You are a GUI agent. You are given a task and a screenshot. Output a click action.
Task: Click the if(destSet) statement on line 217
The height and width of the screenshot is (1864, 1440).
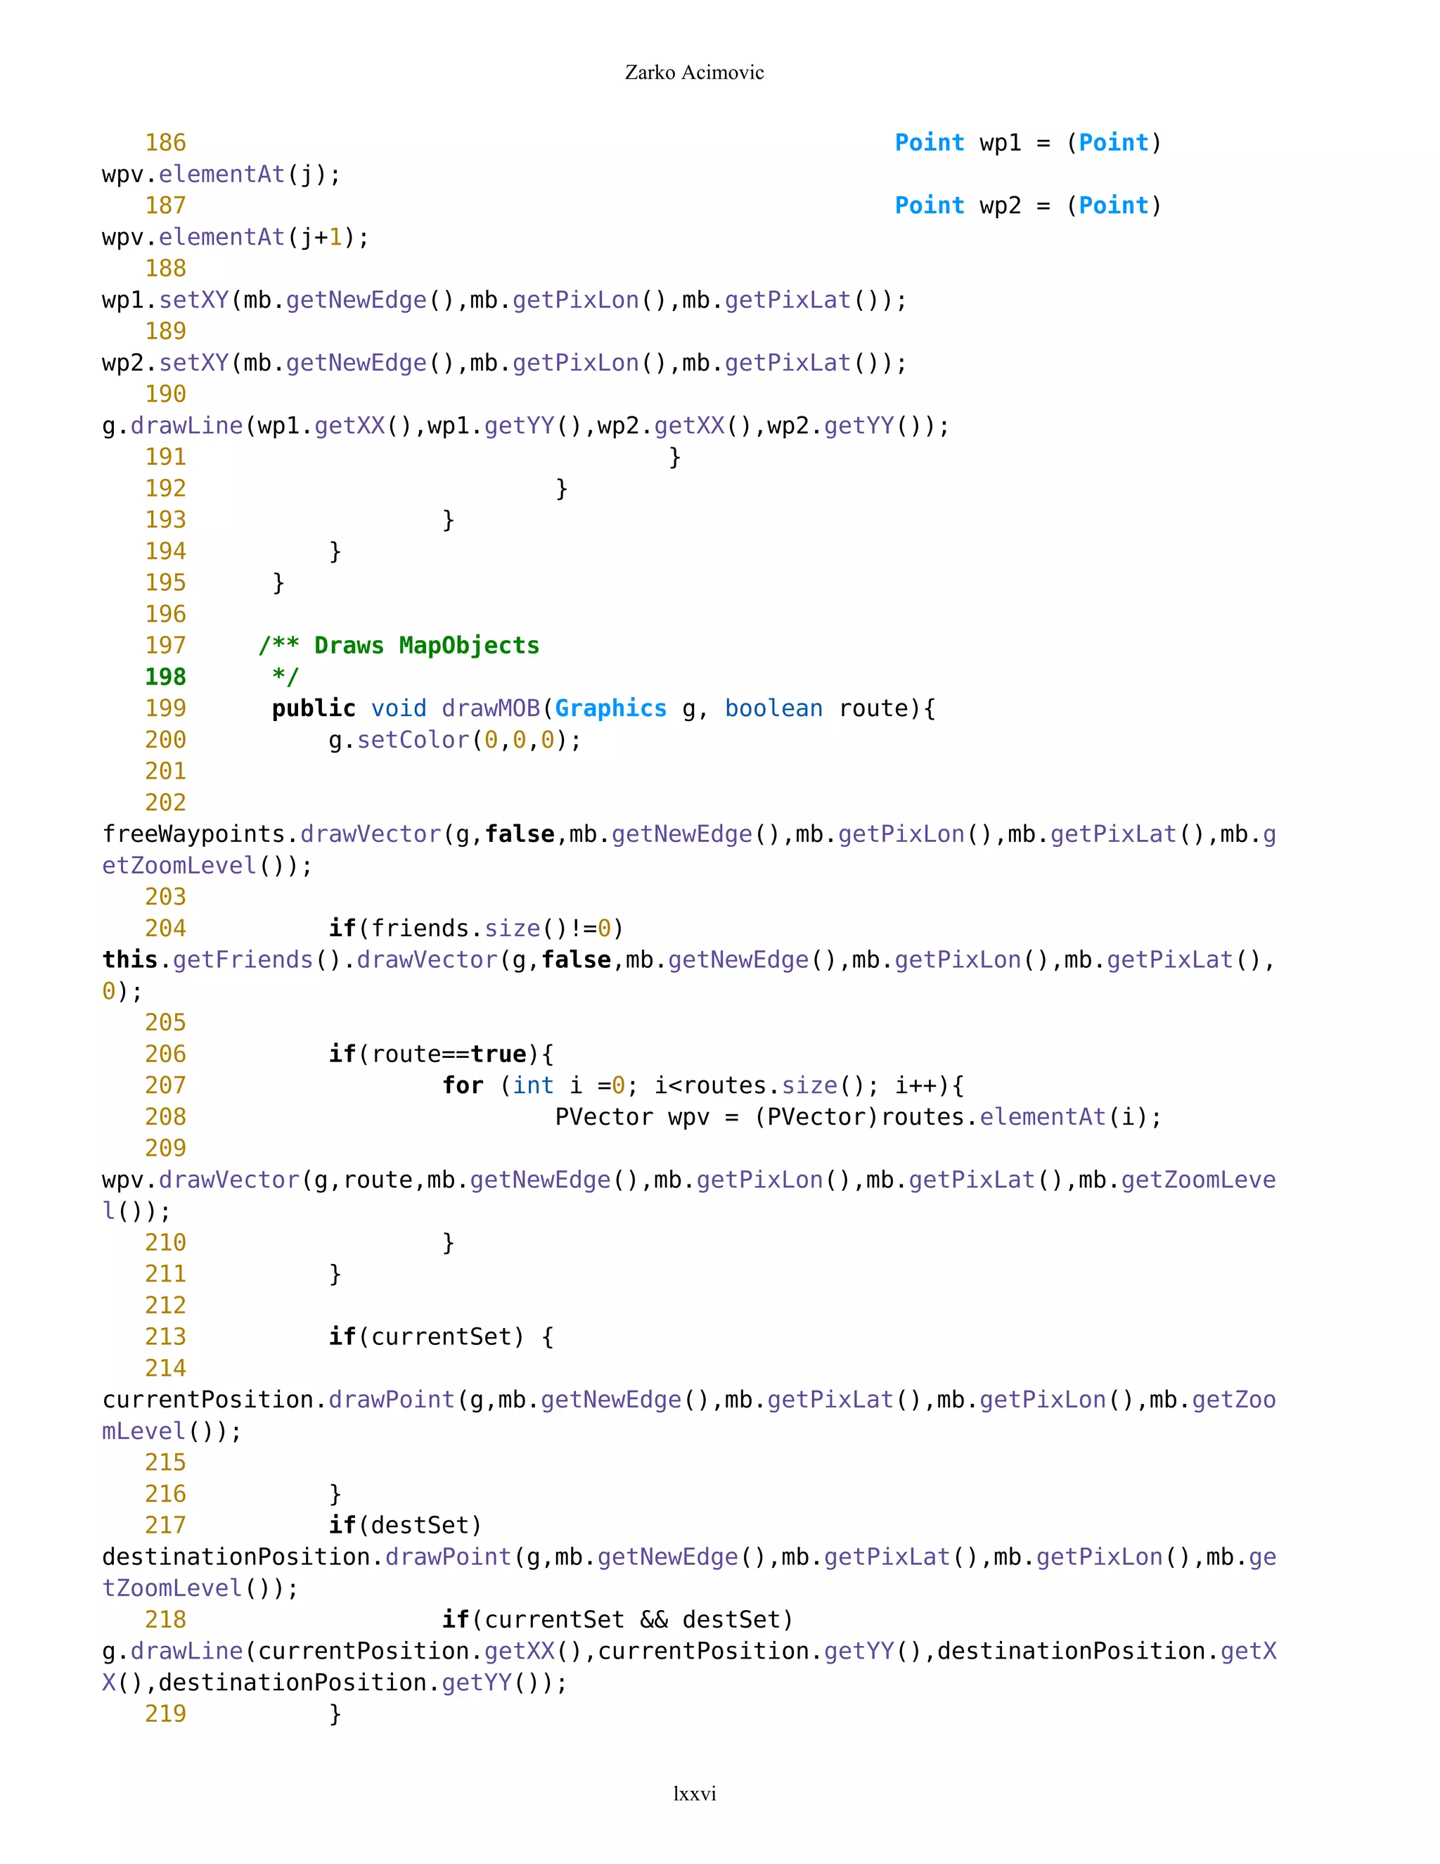[x=405, y=1525]
